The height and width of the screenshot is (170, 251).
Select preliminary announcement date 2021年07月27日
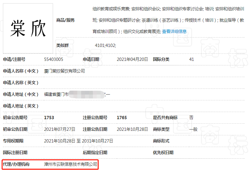coord(60,129)
